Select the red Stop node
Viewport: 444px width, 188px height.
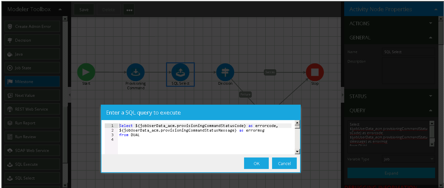pyautogui.click(x=315, y=72)
